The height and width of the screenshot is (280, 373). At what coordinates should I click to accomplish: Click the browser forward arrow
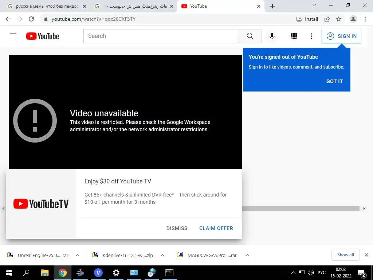(x=20, y=19)
